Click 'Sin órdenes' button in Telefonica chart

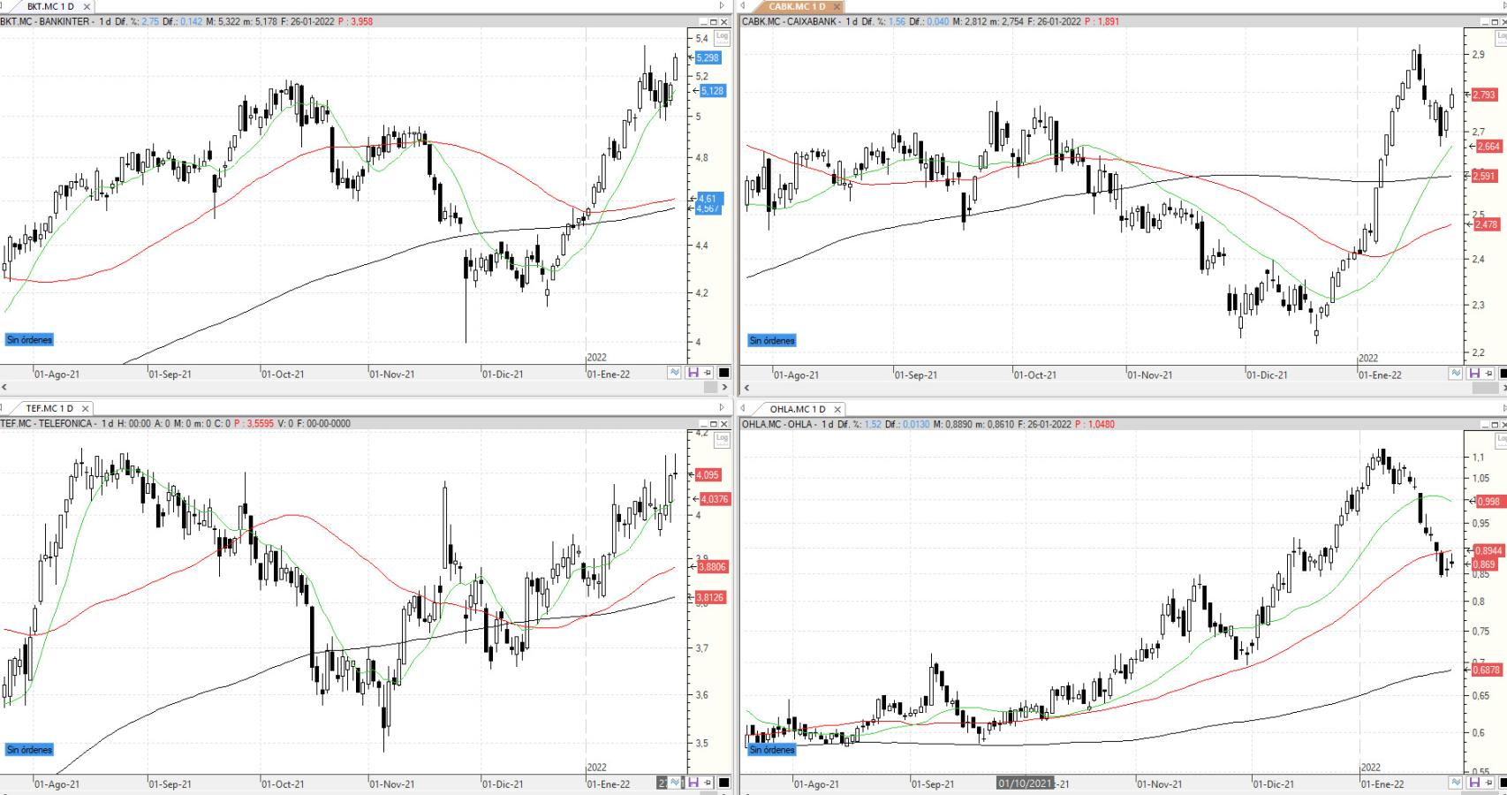(29, 750)
